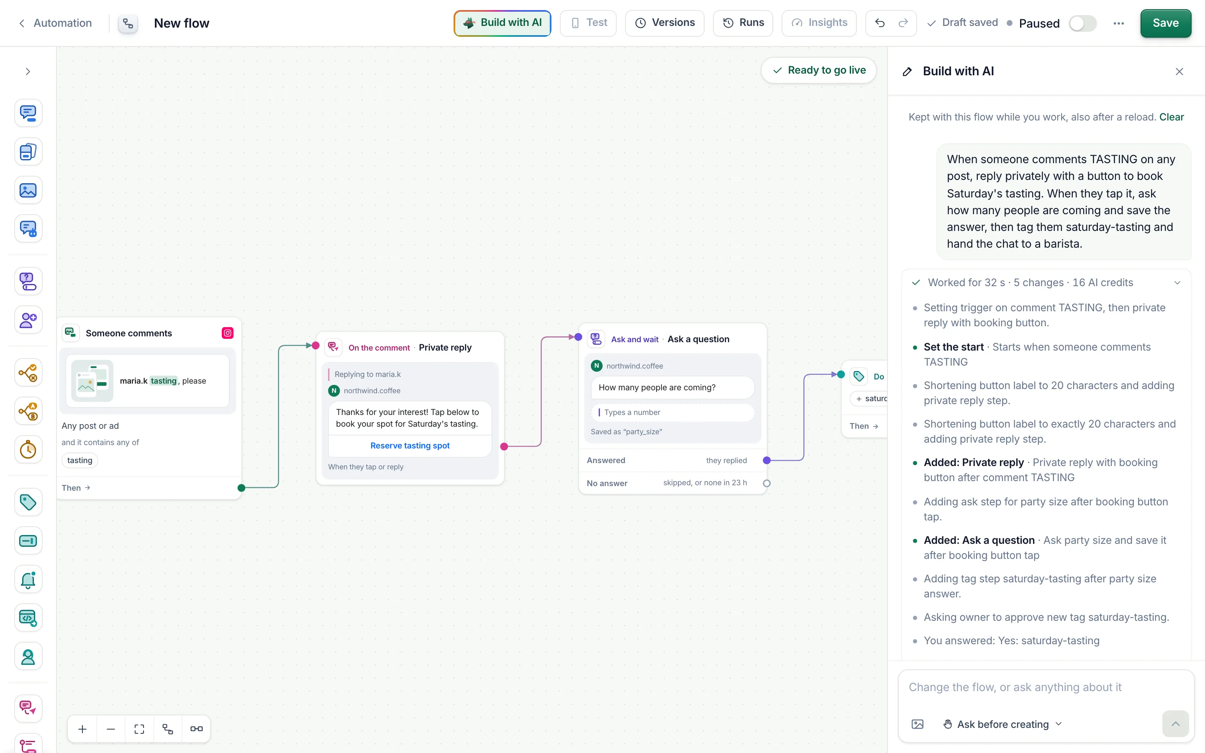Select the add-contact step icon in sidebar
This screenshot has width=1205, height=753.
(28, 320)
